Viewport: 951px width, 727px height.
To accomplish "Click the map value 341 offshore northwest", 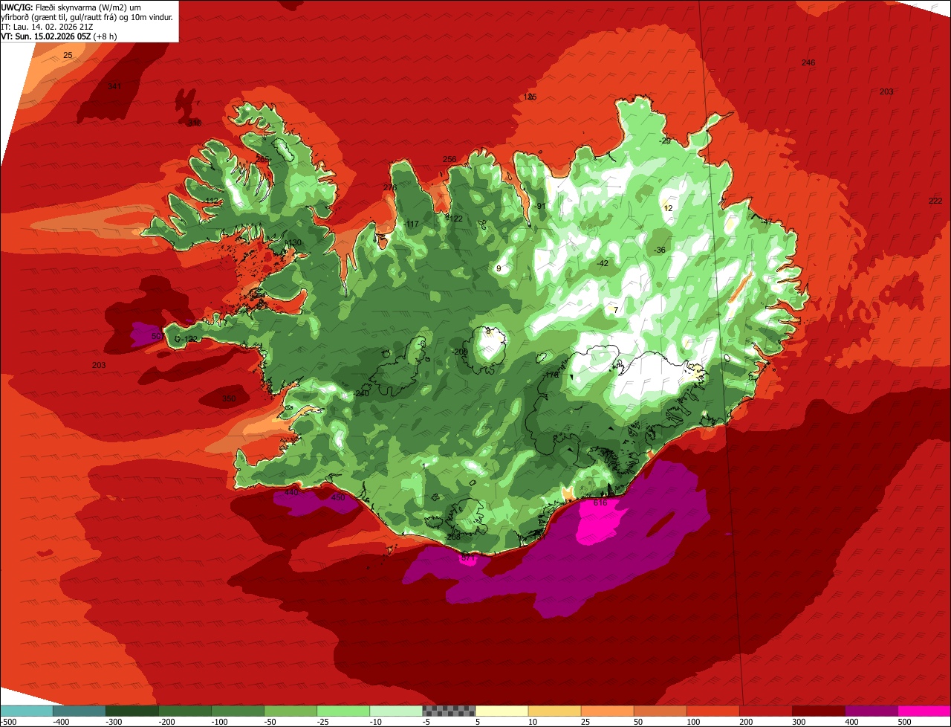I will tap(114, 86).
